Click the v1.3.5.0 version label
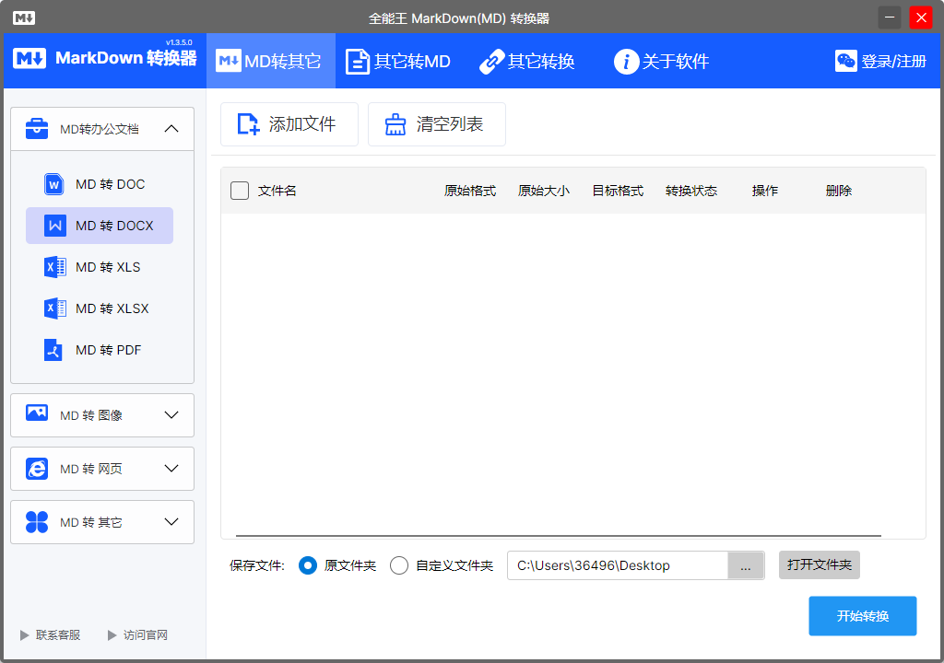The width and height of the screenshot is (944, 663). pyautogui.click(x=179, y=42)
